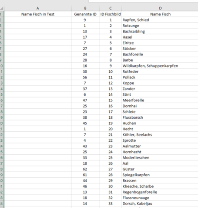Select the cell containing 'Rapfen, Schied'
This screenshot has width=198, height=208.
160,20
